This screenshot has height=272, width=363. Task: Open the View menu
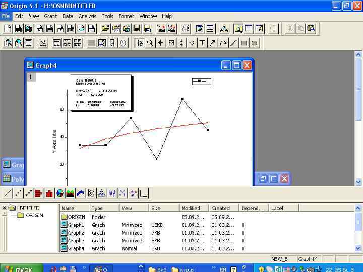coord(34,16)
